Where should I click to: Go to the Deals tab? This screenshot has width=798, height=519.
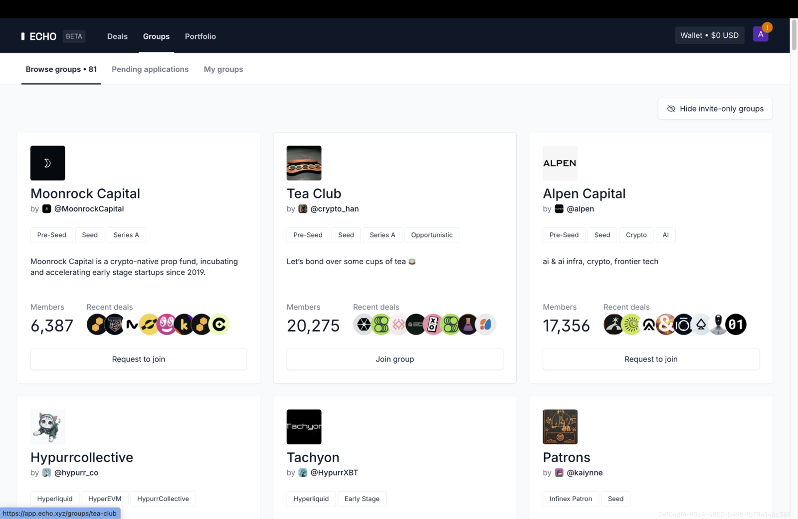pos(117,36)
